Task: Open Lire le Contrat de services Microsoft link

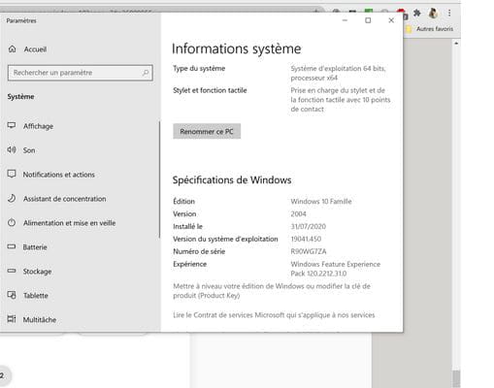Action: pos(274,315)
